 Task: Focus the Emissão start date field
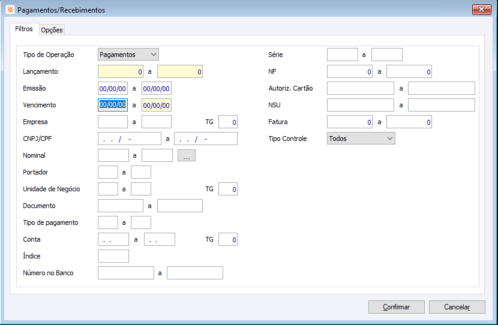point(113,88)
